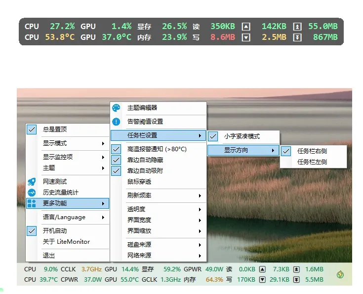Open 主题编辑器 menu item

pyautogui.click(x=159, y=108)
